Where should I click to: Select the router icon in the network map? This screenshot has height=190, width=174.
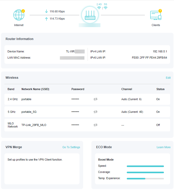90,15
